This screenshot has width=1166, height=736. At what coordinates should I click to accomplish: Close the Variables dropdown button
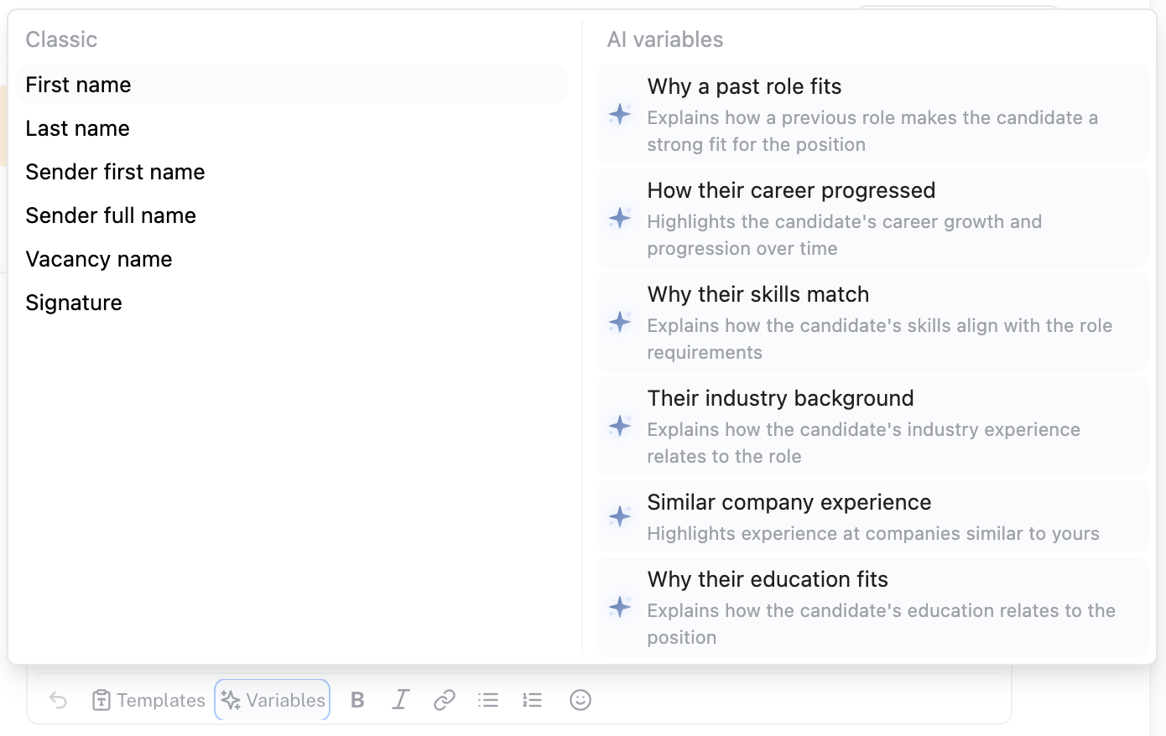273,700
